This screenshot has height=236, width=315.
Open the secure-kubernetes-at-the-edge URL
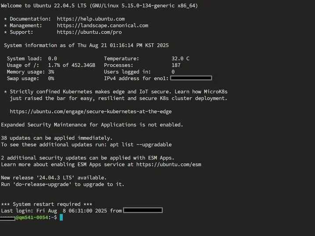(x=91, y=111)
